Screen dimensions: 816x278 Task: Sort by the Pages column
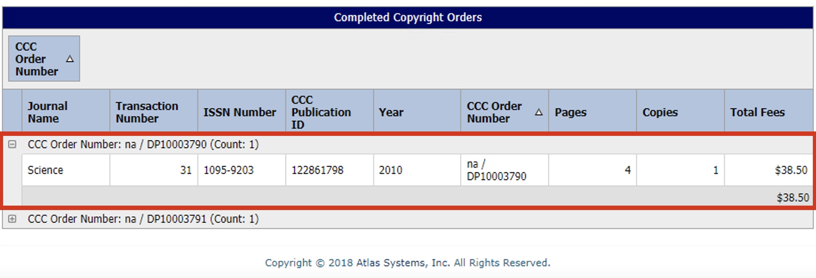pos(570,112)
